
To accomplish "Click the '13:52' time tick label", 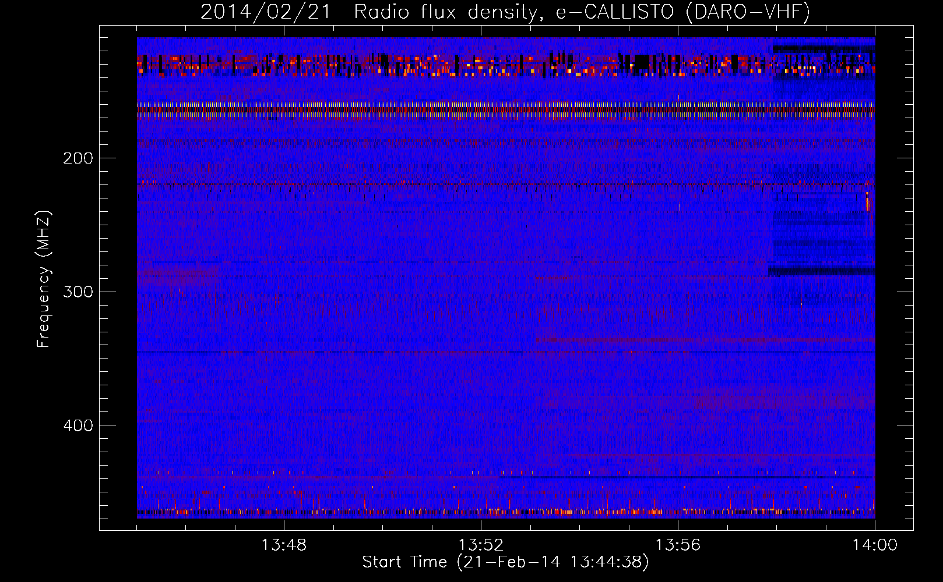I will (x=481, y=545).
